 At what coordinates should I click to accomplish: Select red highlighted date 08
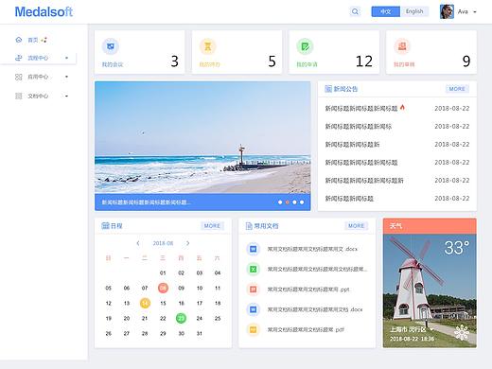point(163,288)
